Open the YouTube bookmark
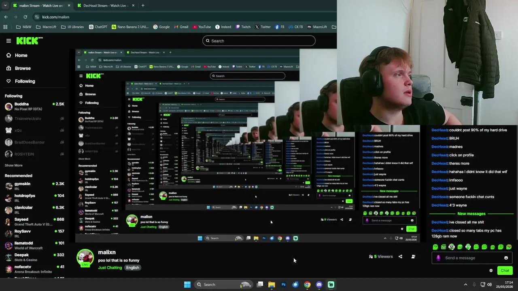 click(x=202, y=27)
